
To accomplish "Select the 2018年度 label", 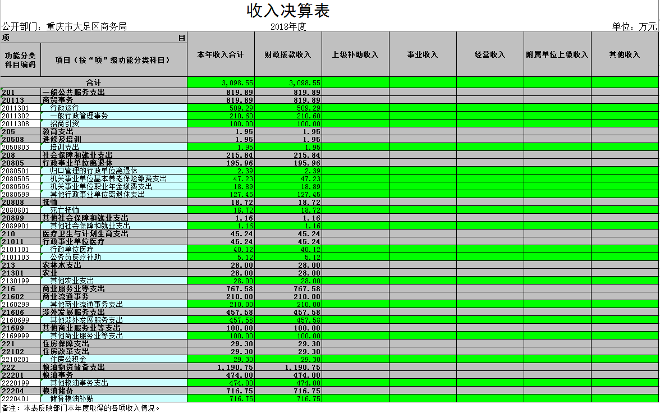I will click(288, 26).
